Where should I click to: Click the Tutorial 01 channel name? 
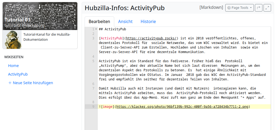(x=18, y=20)
